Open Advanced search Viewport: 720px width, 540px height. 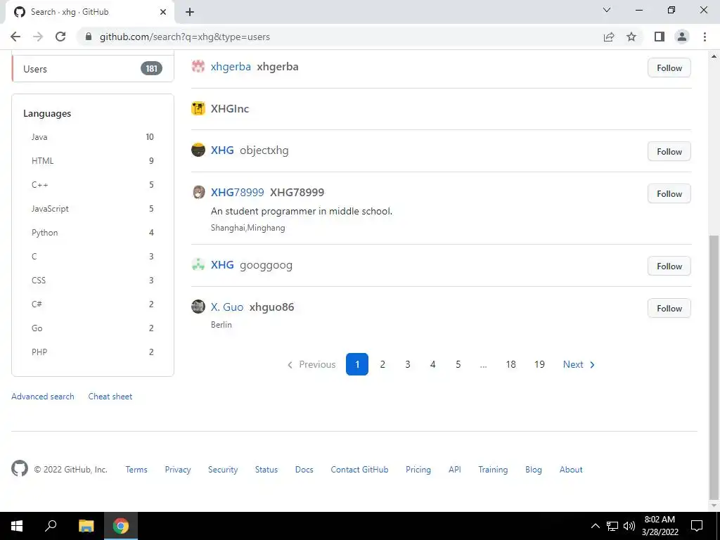[43, 397]
